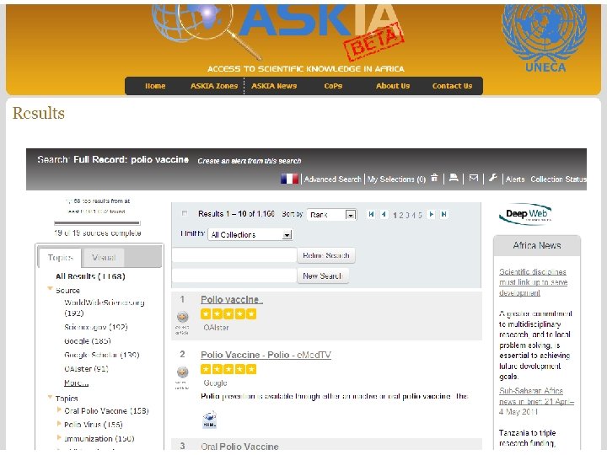Go to last results page arrow
Image resolution: width=607 pixels, height=455 pixels.
point(444,214)
